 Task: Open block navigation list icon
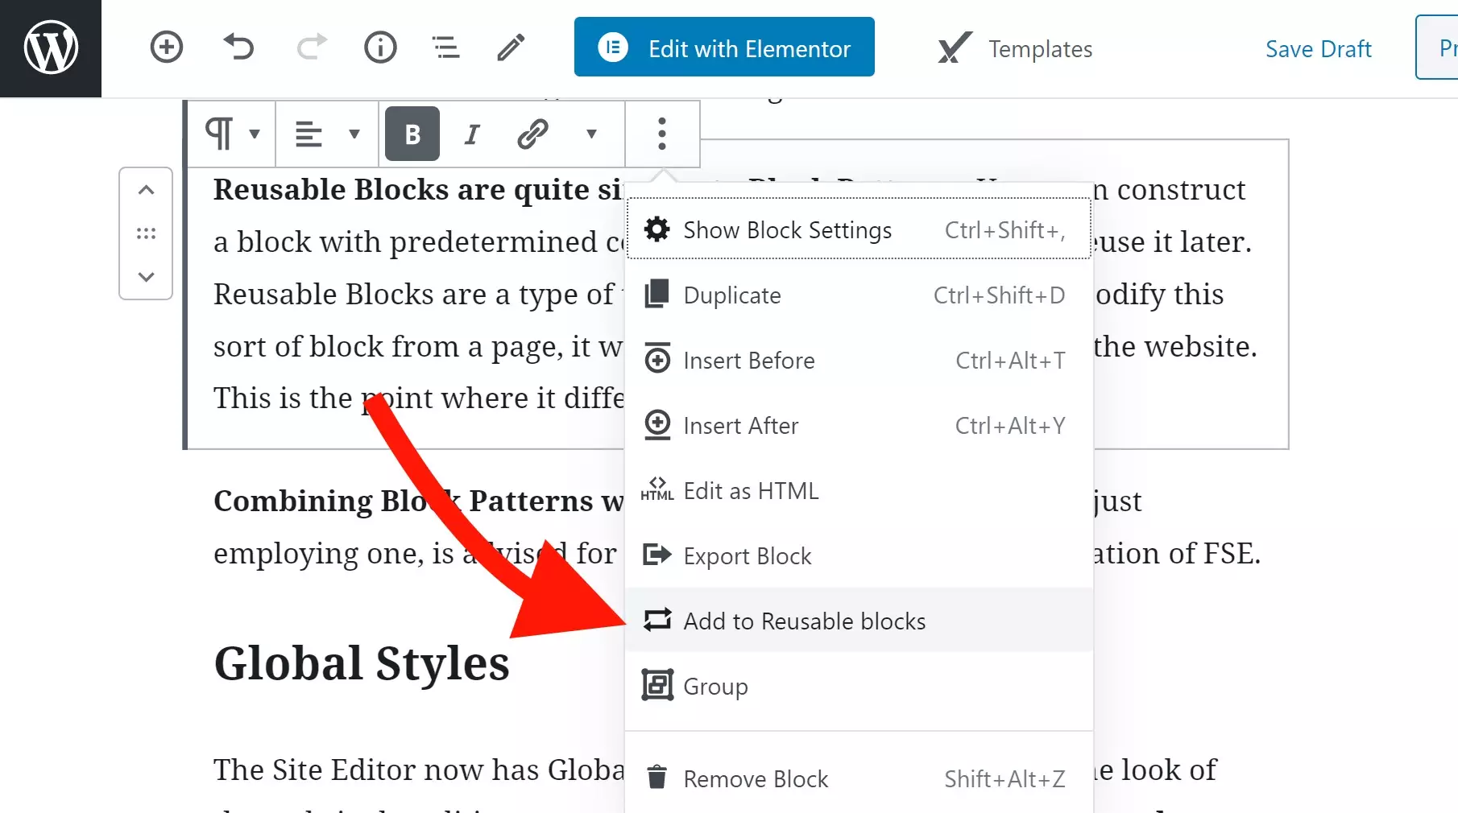pyautogui.click(x=445, y=47)
